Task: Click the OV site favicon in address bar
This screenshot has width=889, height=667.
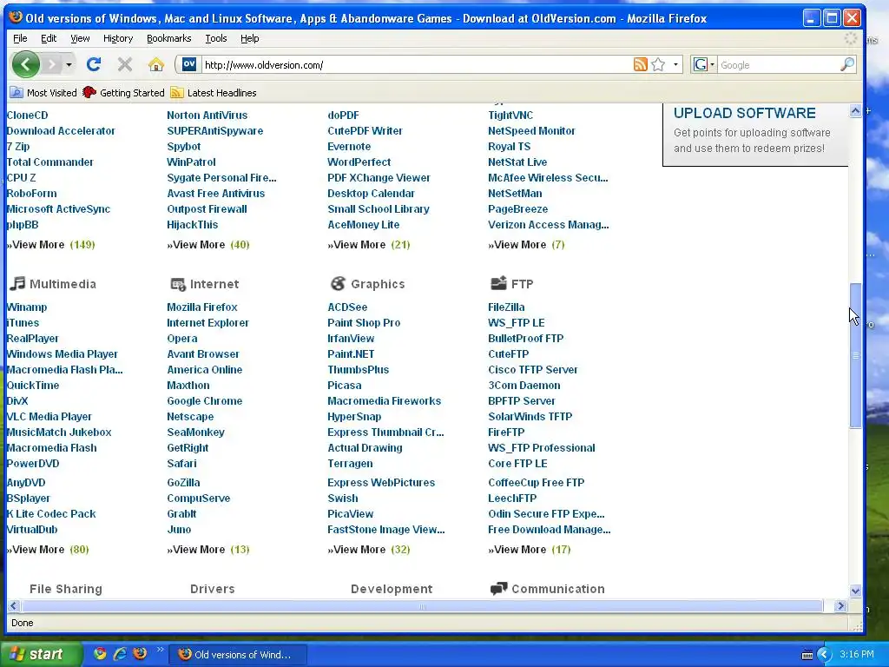Action: 188,64
